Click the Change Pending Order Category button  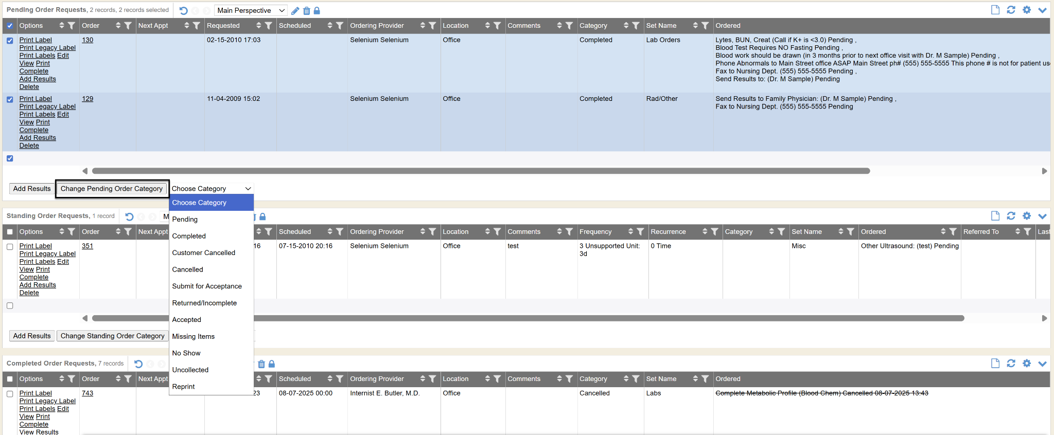point(112,189)
